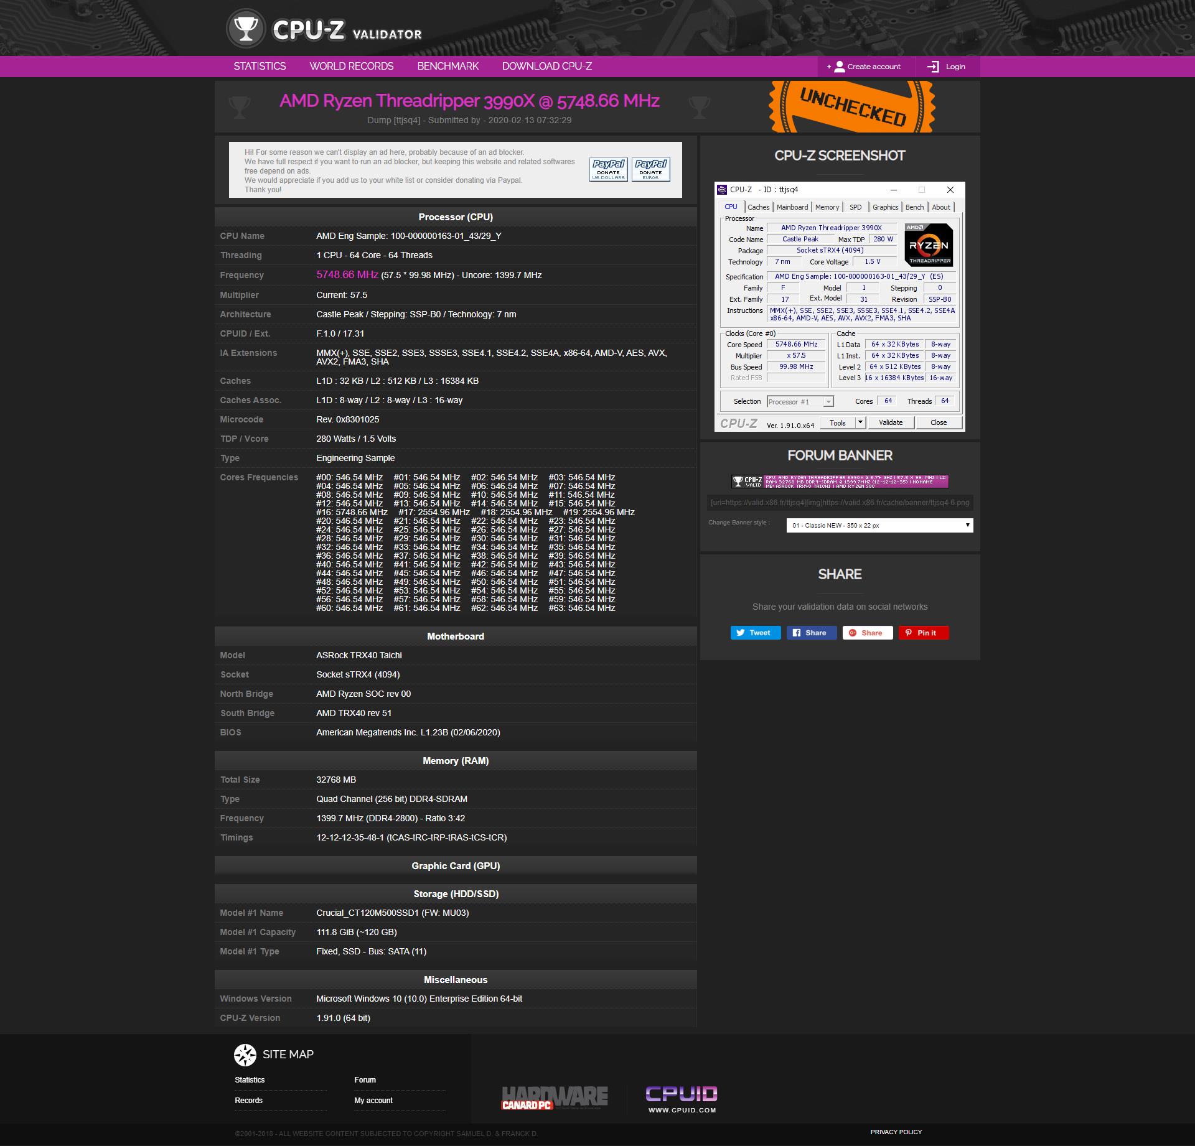Click the AMD Ryzen Threadripper 3990X title

click(x=469, y=101)
